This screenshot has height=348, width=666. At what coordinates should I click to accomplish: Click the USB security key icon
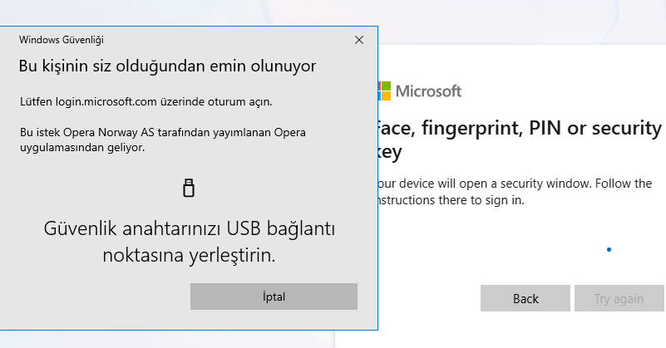(x=189, y=188)
